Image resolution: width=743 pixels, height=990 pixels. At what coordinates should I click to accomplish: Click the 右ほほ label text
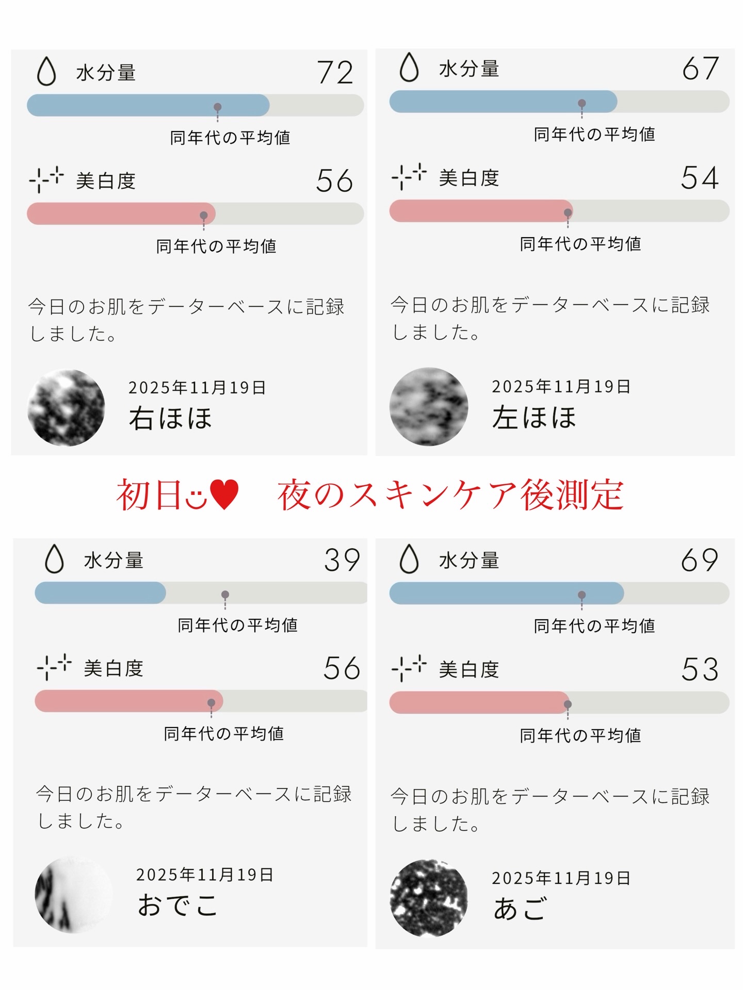(x=170, y=418)
